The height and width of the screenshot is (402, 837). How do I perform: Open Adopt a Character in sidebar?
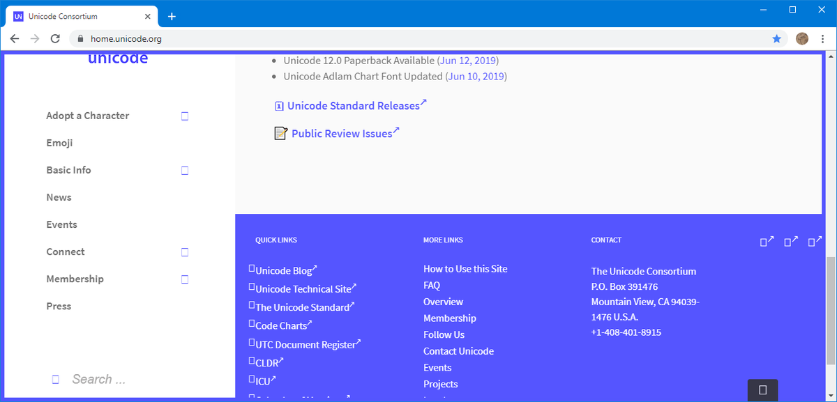point(88,116)
